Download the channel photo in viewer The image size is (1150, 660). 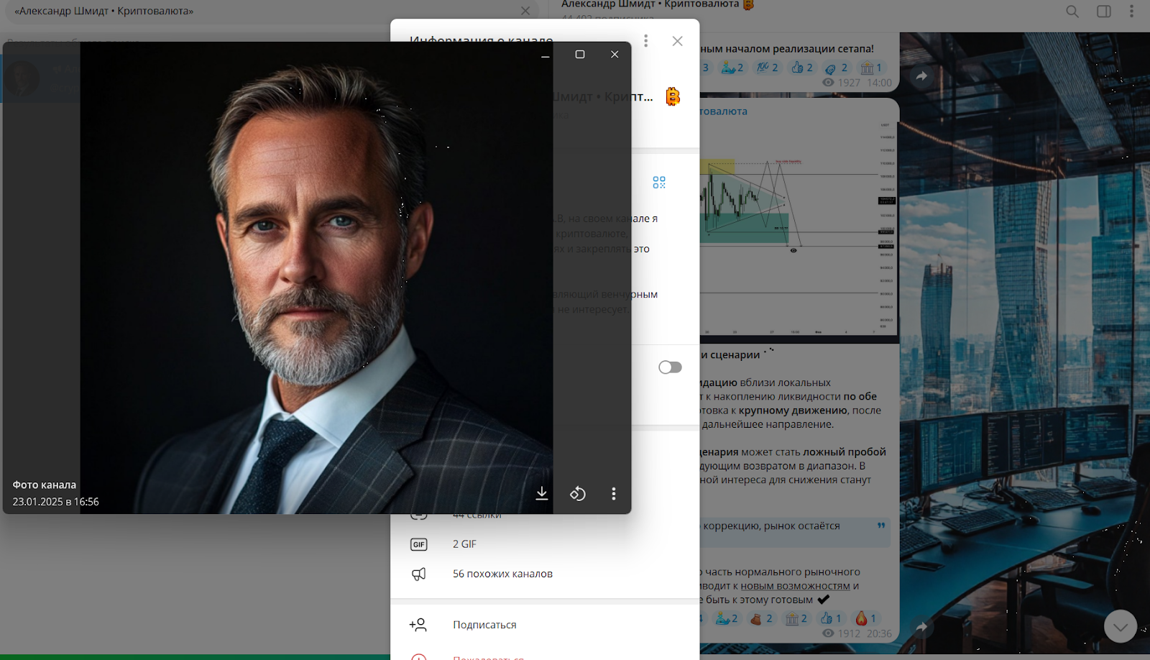(x=542, y=493)
